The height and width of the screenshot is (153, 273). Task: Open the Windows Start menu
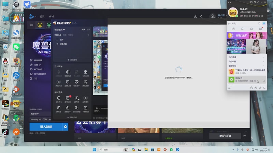pyautogui.click(x=95, y=150)
